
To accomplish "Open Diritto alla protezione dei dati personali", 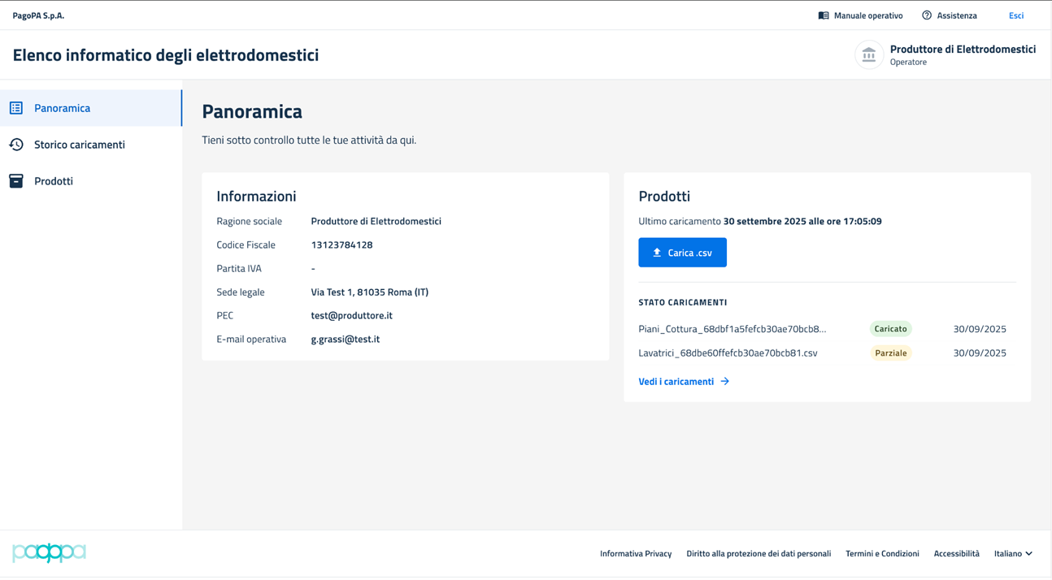I will tap(759, 554).
